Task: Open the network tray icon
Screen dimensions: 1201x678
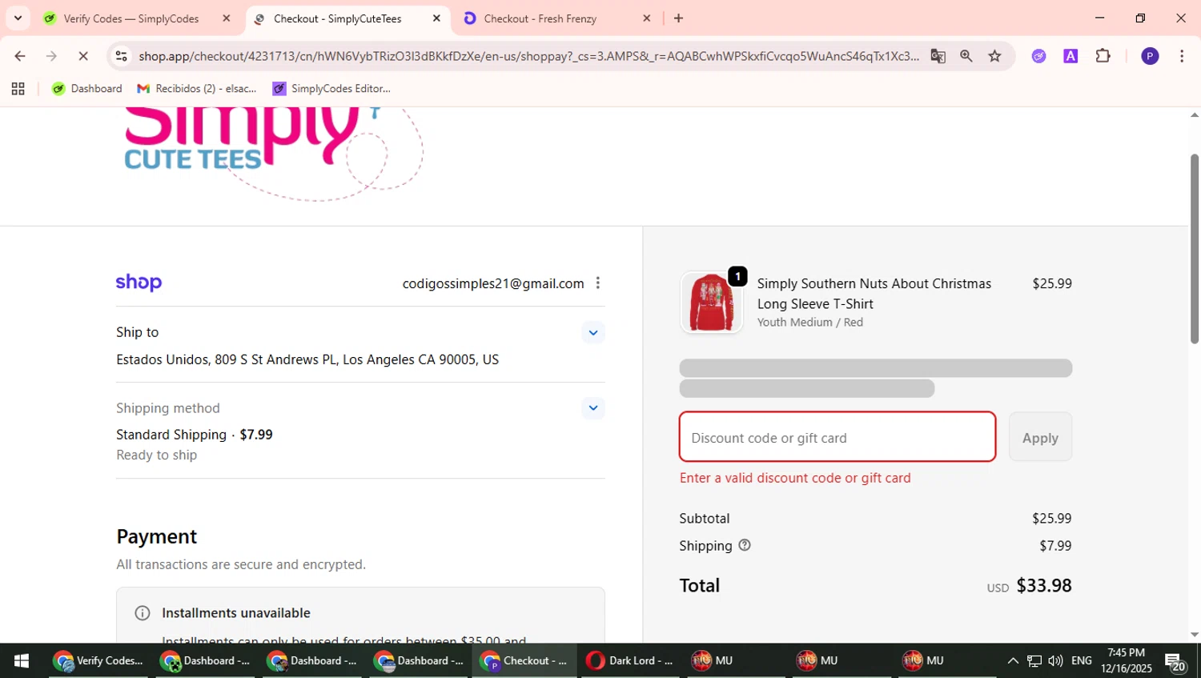Action: [1034, 661]
